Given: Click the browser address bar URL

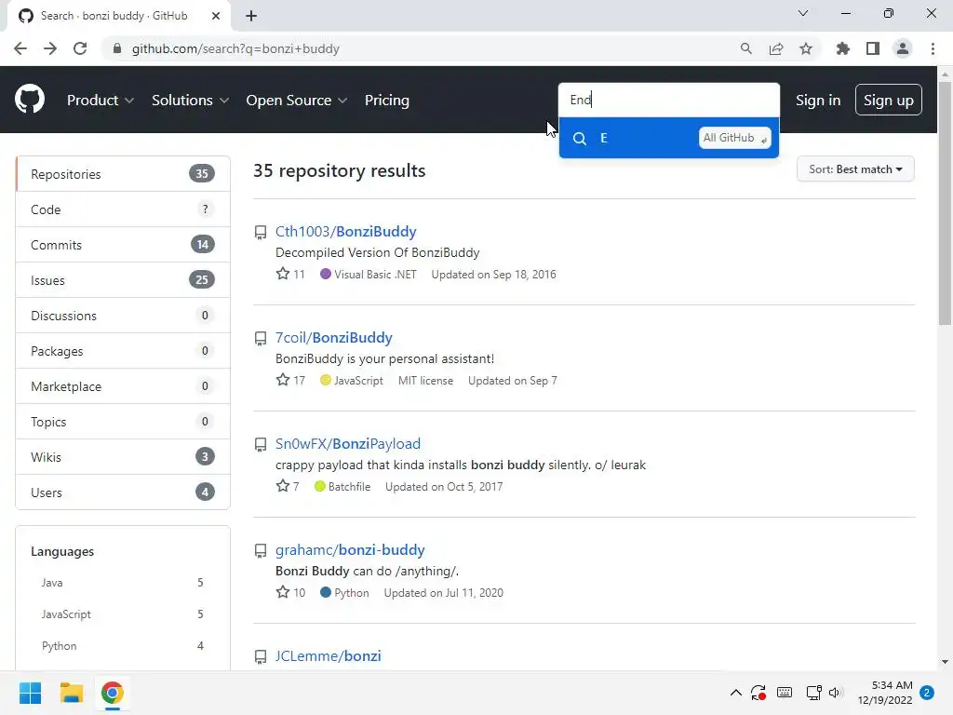Looking at the screenshot, I should pyautogui.click(x=235, y=48).
